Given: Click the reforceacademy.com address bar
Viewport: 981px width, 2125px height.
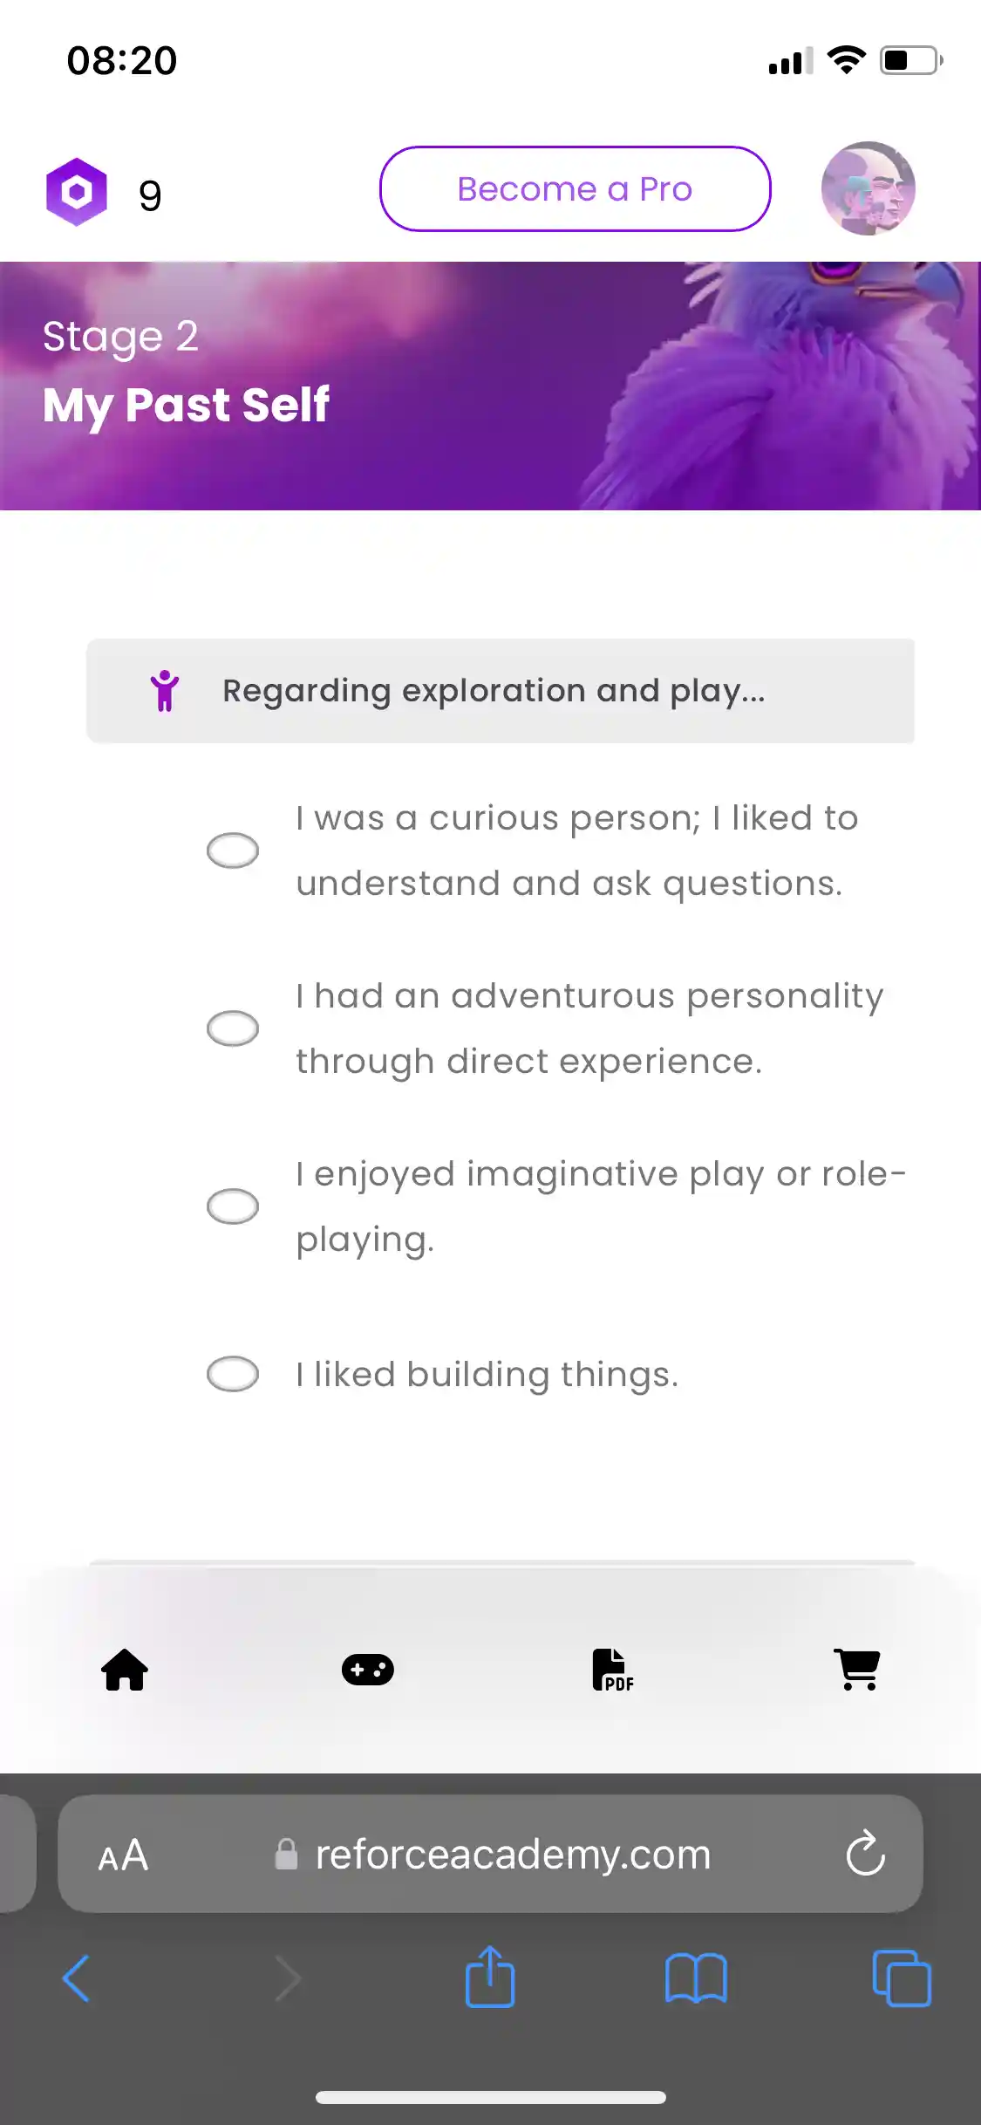Looking at the screenshot, I should (513, 1855).
